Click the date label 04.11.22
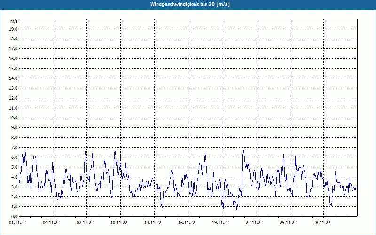376x235 pixels. coord(51,223)
